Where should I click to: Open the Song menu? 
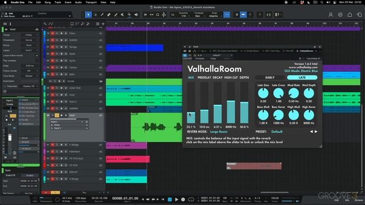[x=47, y=2]
